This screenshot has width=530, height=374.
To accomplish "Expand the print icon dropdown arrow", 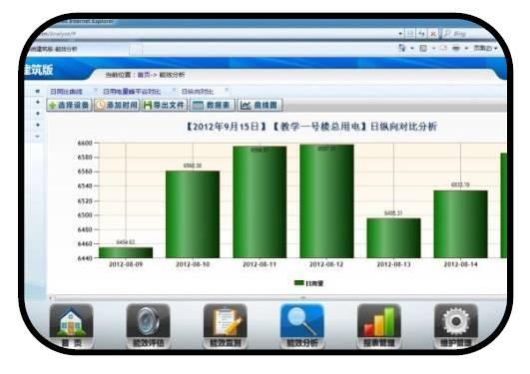I will (466, 48).
